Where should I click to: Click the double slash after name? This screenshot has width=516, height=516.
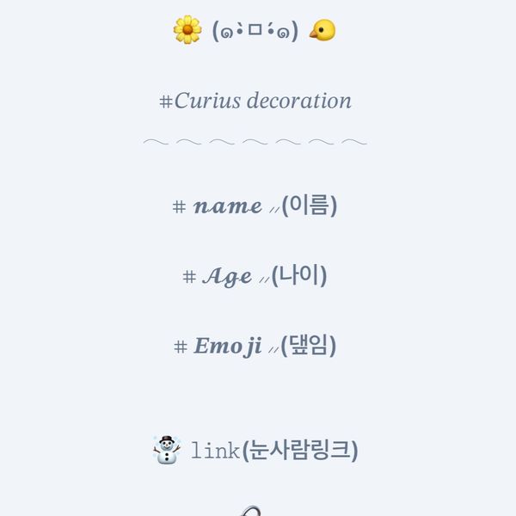[274, 210]
